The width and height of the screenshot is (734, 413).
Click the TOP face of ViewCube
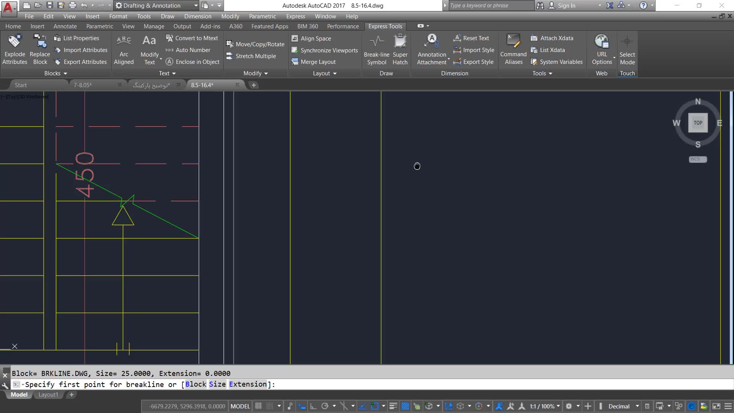tap(698, 123)
